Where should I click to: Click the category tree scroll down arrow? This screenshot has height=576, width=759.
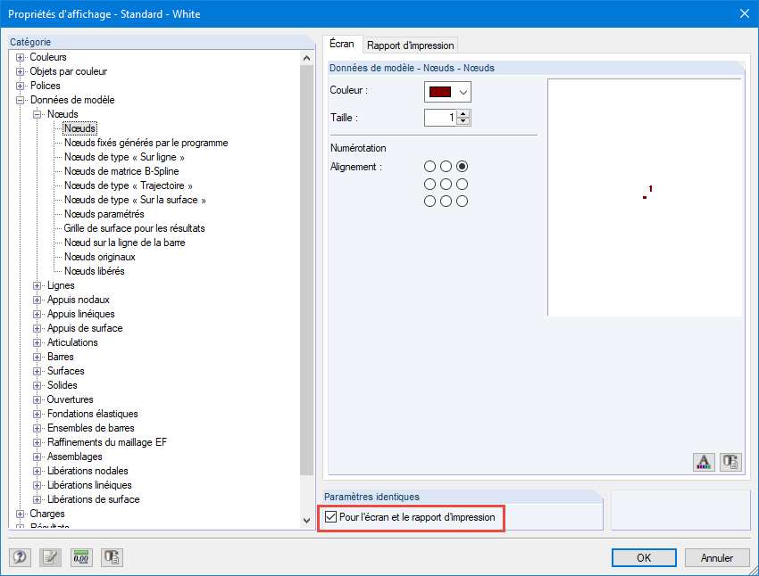306,521
